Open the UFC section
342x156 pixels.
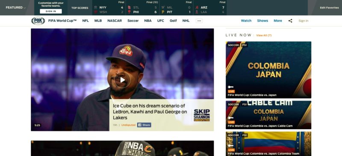pyautogui.click(x=161, y=20)
